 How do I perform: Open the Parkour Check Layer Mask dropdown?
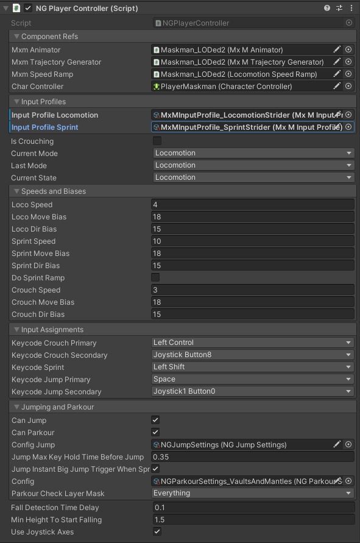(x=253, y=493)
